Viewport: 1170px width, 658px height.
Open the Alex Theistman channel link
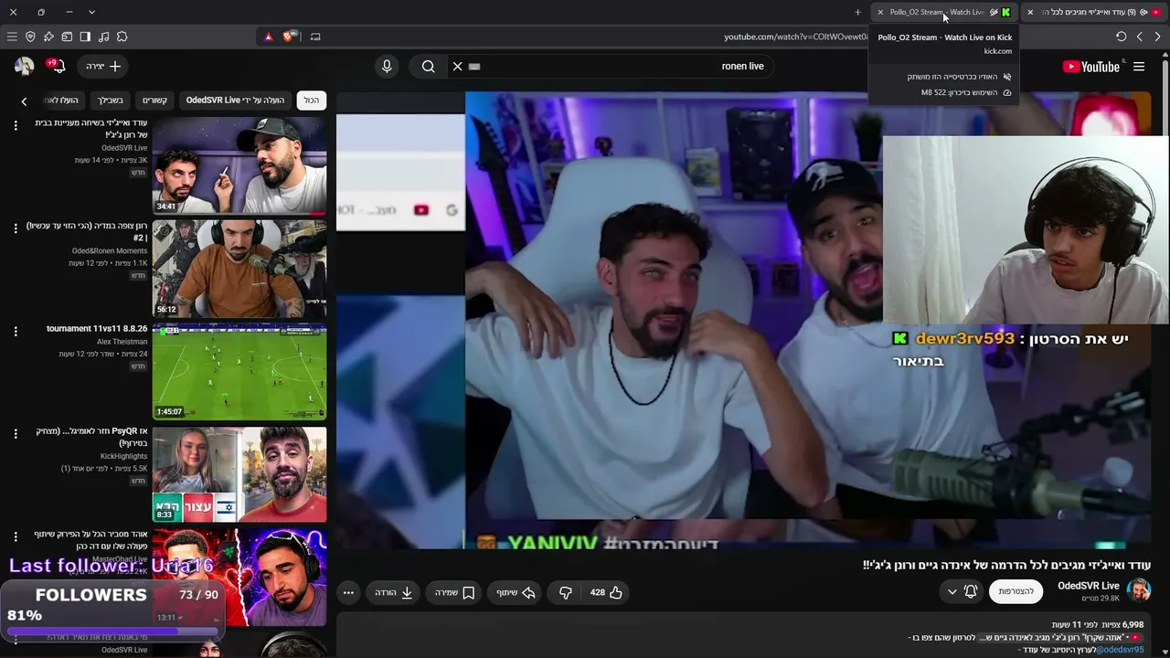[x=122, y=342]
